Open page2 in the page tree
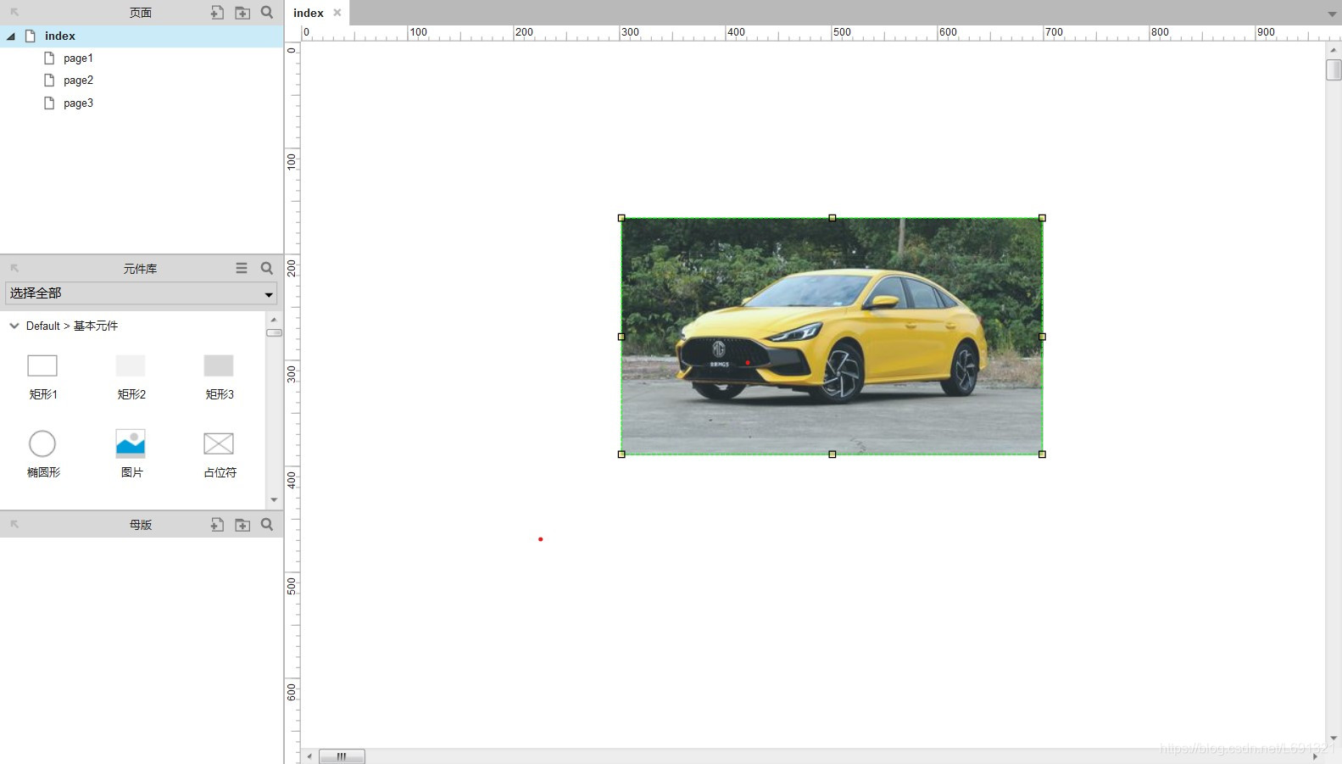Image resolution: width=1342 pixels, height=764 pixels. [x=78, y=80]
